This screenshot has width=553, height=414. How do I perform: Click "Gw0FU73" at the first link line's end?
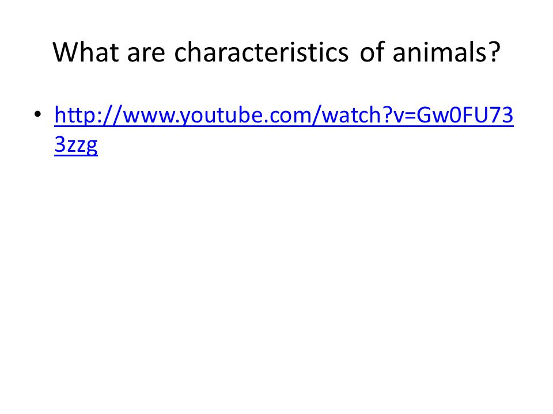[465, 115]
